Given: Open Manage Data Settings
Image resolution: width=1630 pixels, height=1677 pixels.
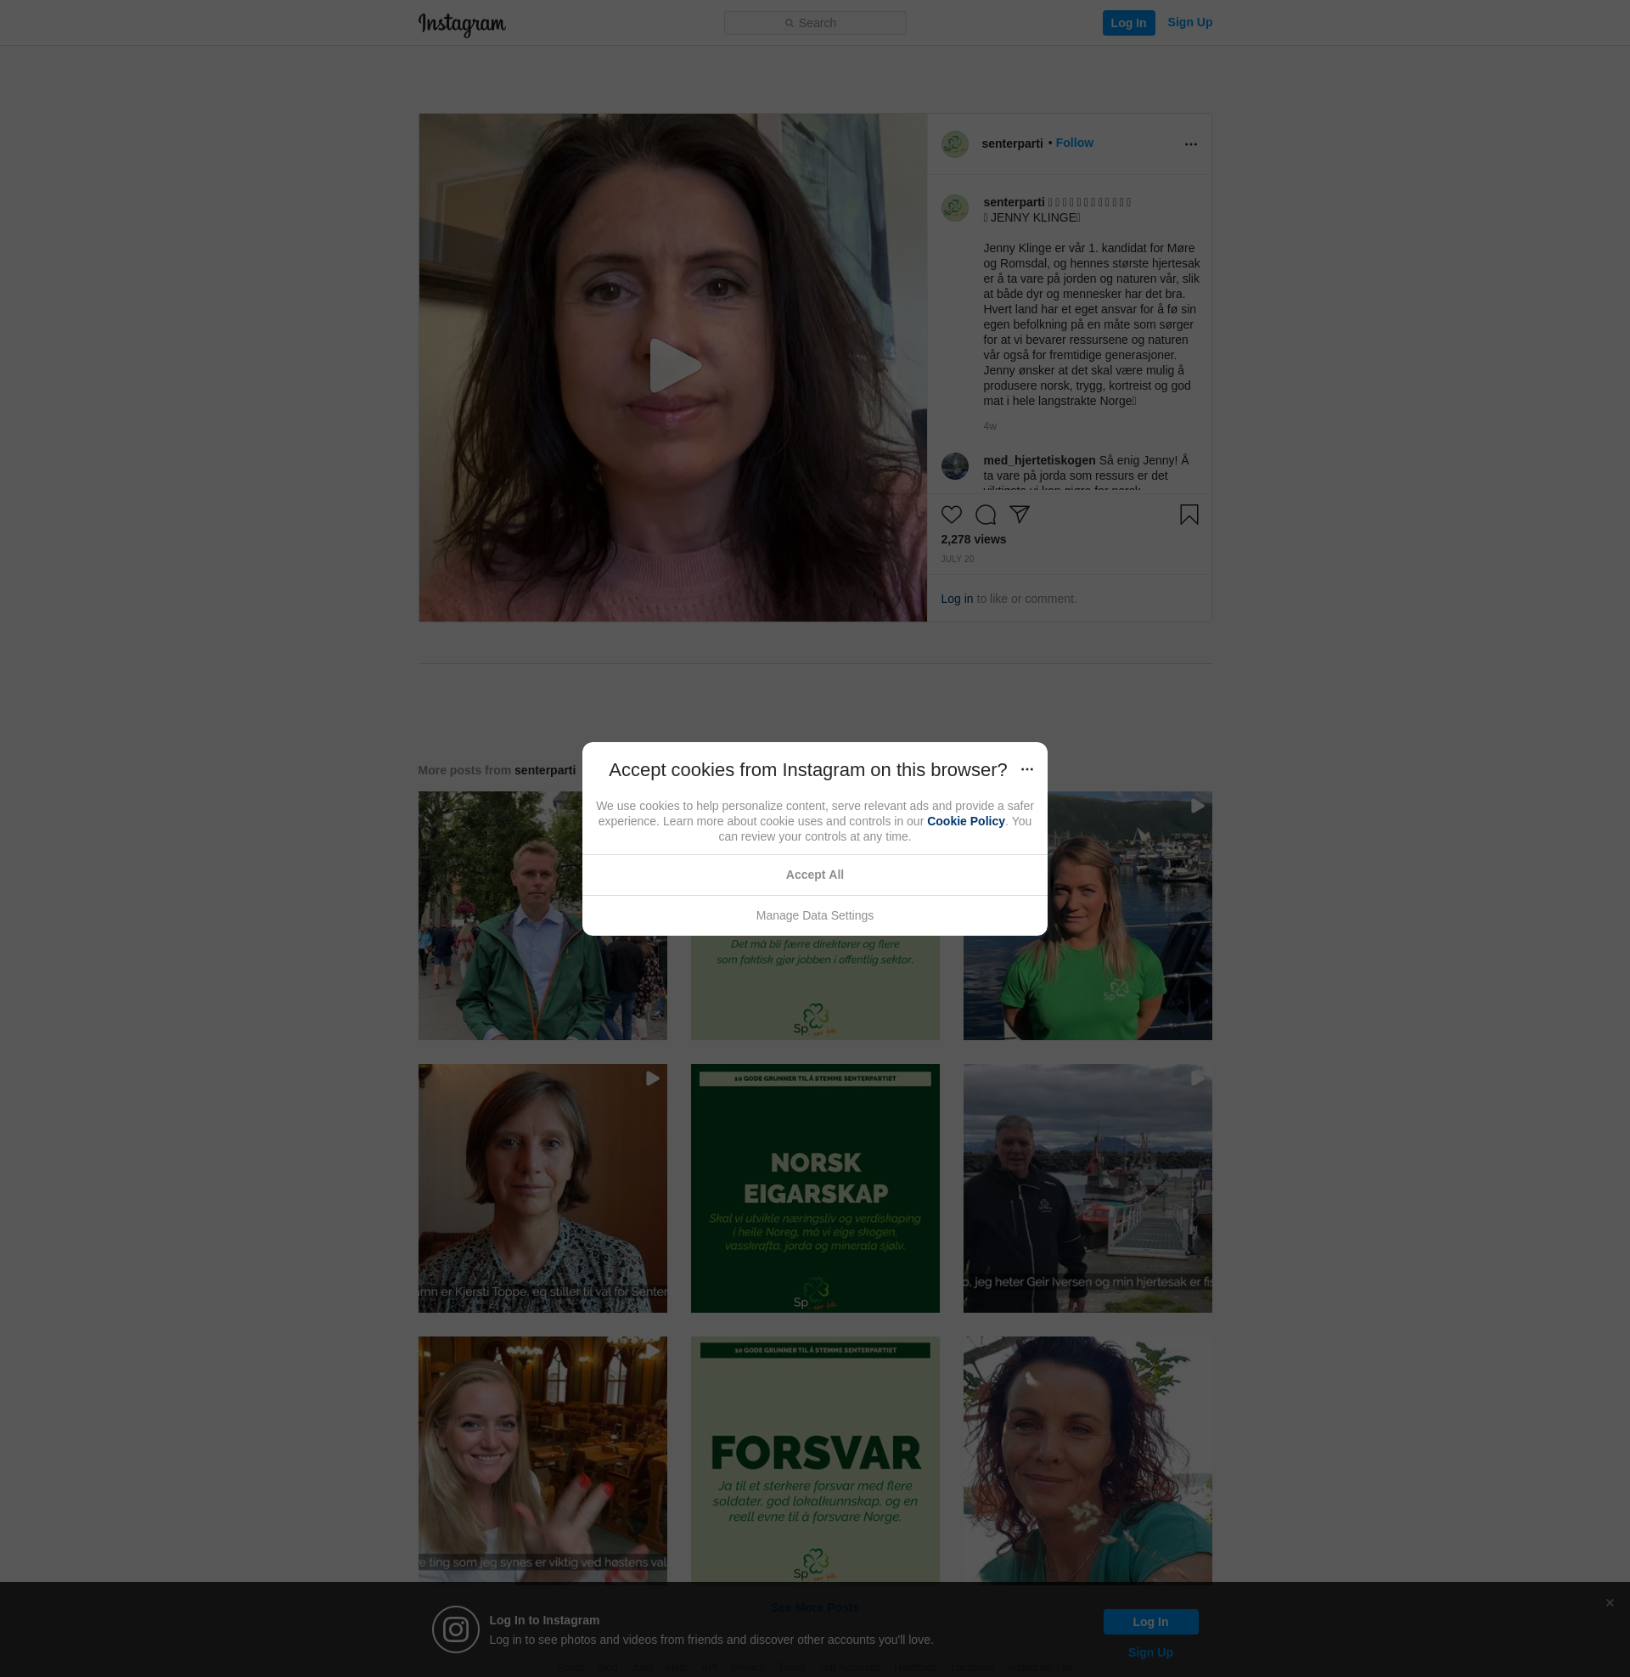Looking at the screenshot, I should (814, 915).
